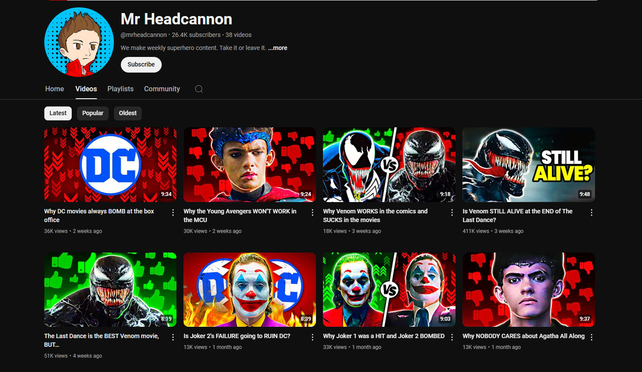Open title 'Why Venom WORKS in the comics'
Viewport: 642px width, 372px height.
(375, 216)
